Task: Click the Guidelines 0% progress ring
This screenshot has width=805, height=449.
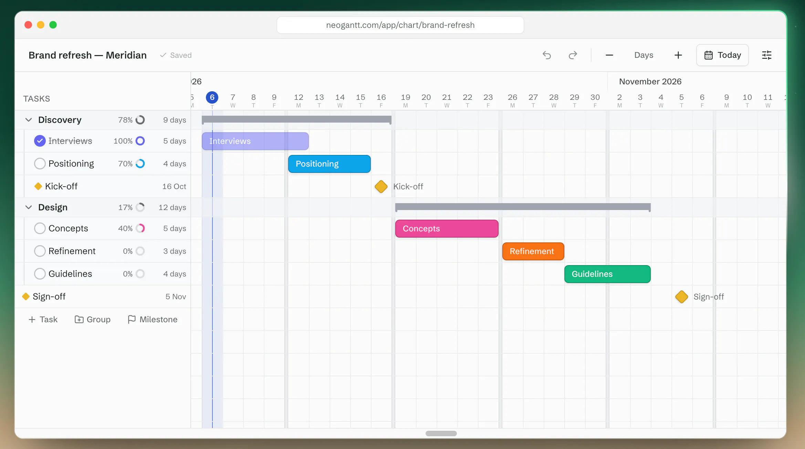Action: click(x=140, y=274)
